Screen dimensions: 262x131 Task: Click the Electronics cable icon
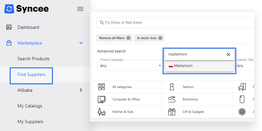click(172, 100)
